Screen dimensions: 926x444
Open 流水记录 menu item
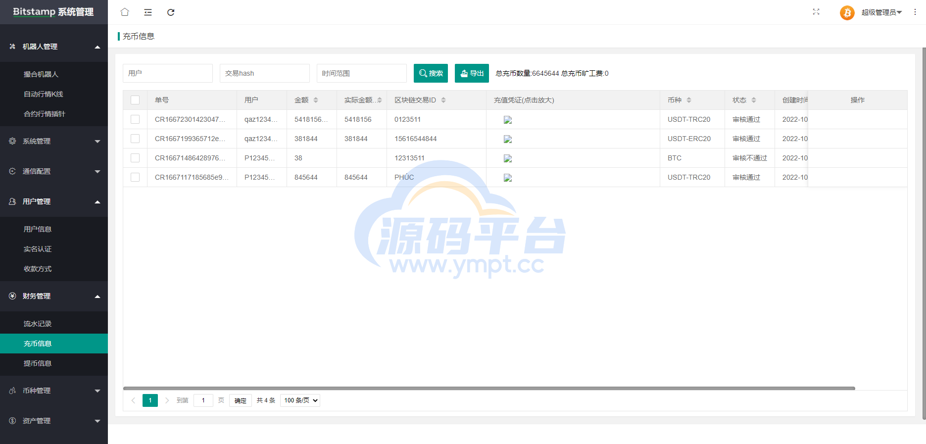[54, 324]
